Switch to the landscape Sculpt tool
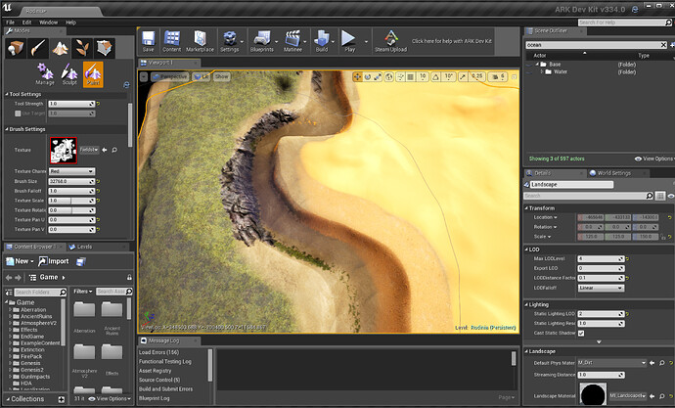This screenshot has width=675, height=408. click(68, 74)
